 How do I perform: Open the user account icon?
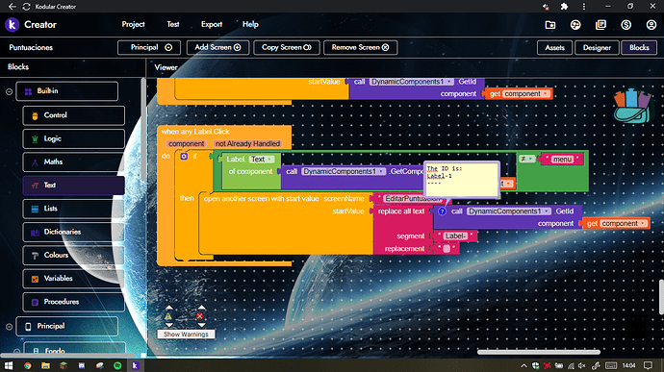[651, 25]
